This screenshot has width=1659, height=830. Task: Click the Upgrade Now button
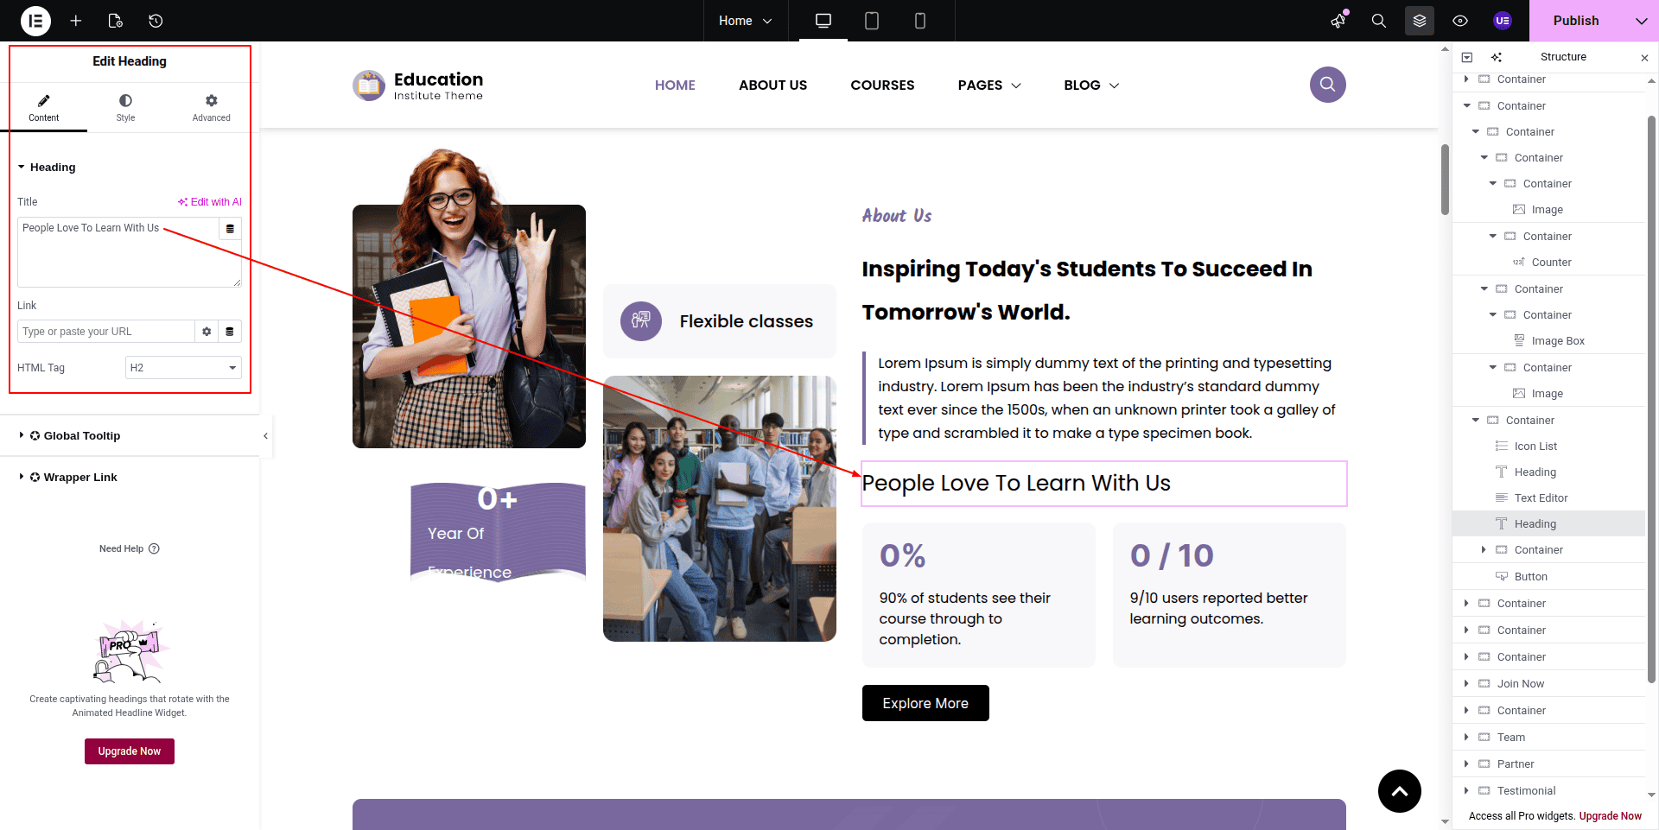(x=130, y=751)
